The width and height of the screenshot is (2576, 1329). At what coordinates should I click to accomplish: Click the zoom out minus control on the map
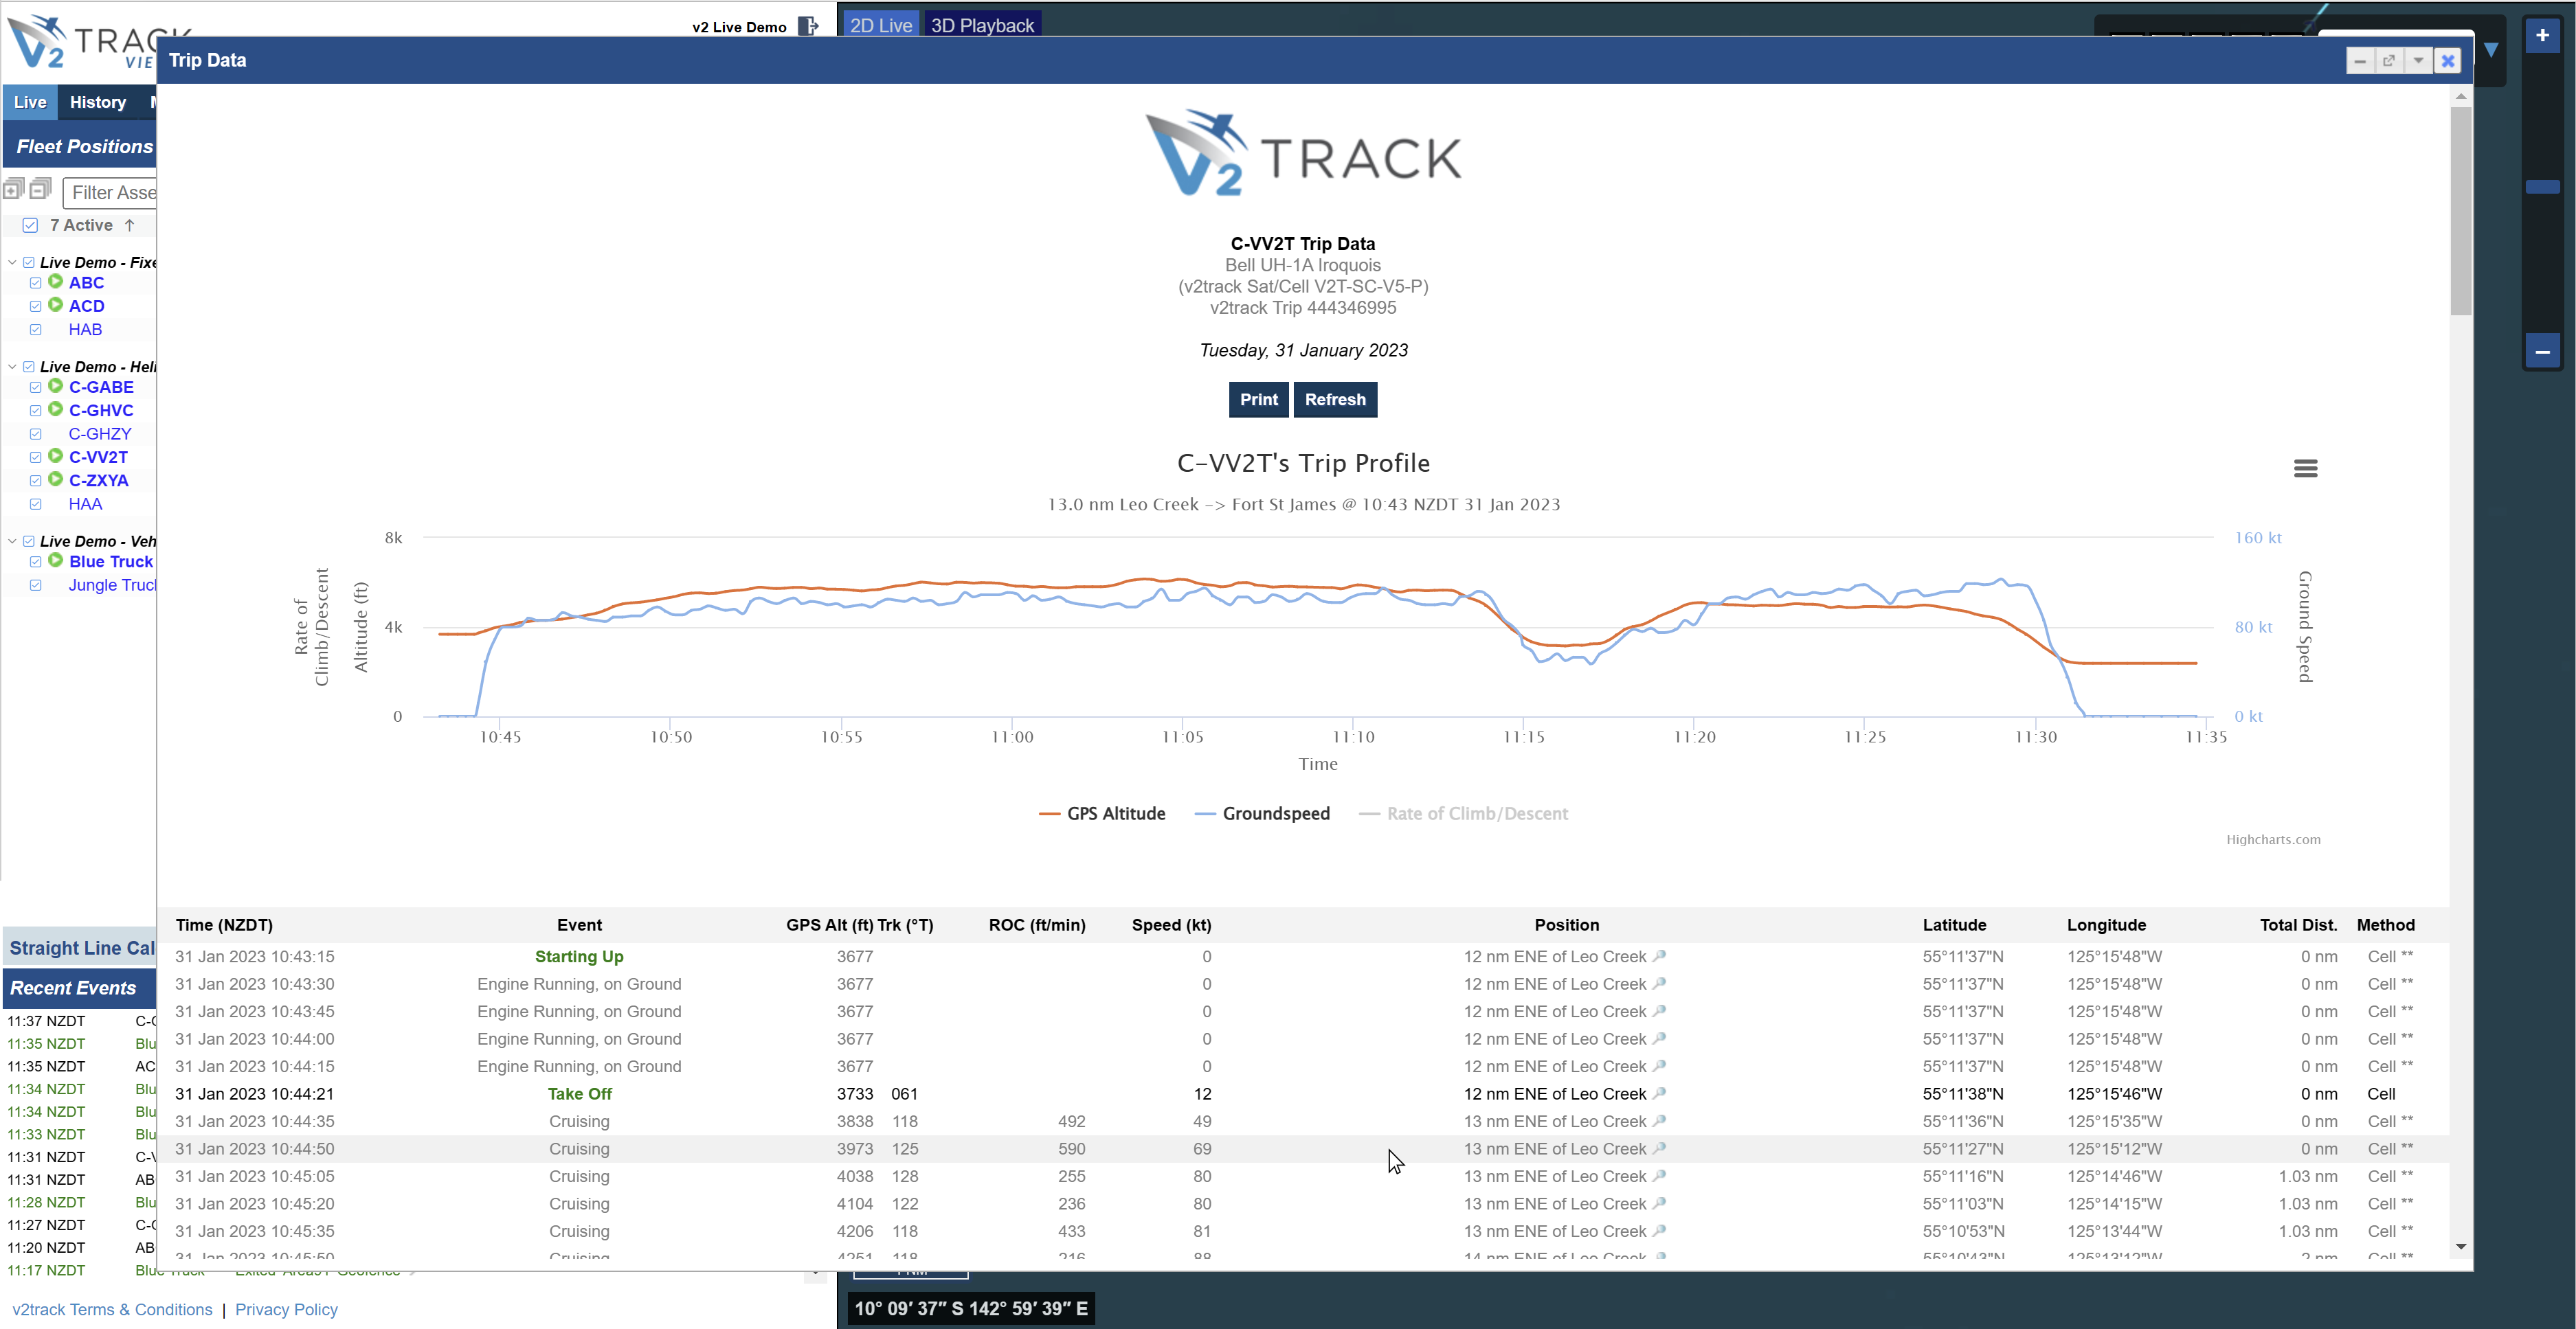pyautogui.click(x=2543, y=352)
